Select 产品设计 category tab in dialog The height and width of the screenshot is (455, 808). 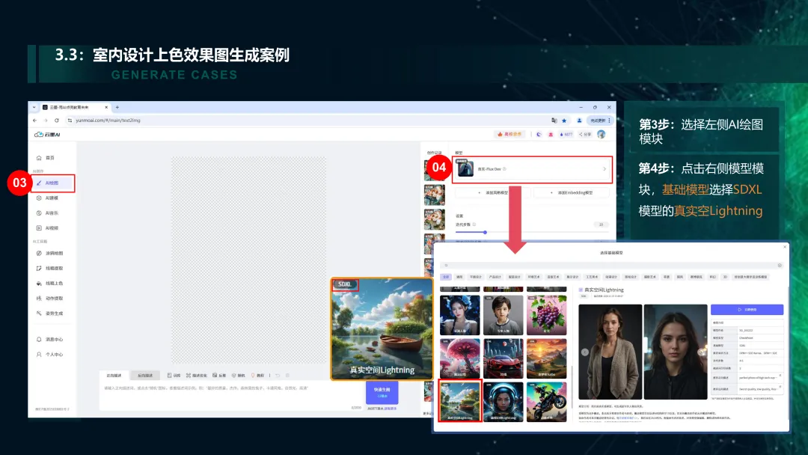point(495,277)
